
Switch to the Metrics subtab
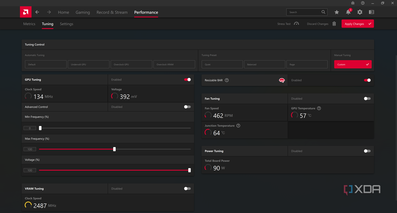pos(29,24)
